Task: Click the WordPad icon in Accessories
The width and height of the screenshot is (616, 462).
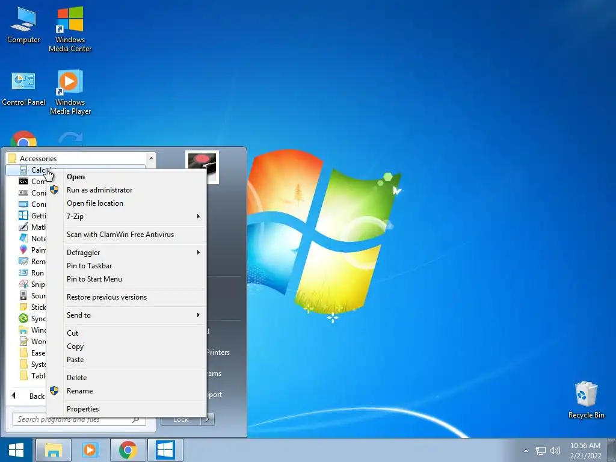Action: pyautogui.click(x=23, y=342)
